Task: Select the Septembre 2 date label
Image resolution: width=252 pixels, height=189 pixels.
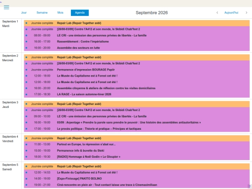Action: (10, 56)
